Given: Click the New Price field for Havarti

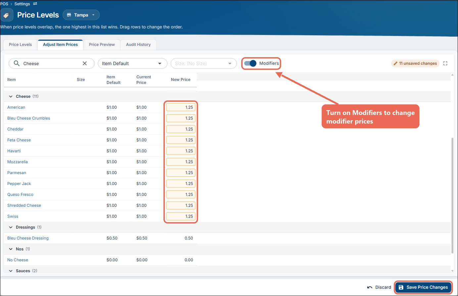Looking at the screenshot, I should click(181, 151).
